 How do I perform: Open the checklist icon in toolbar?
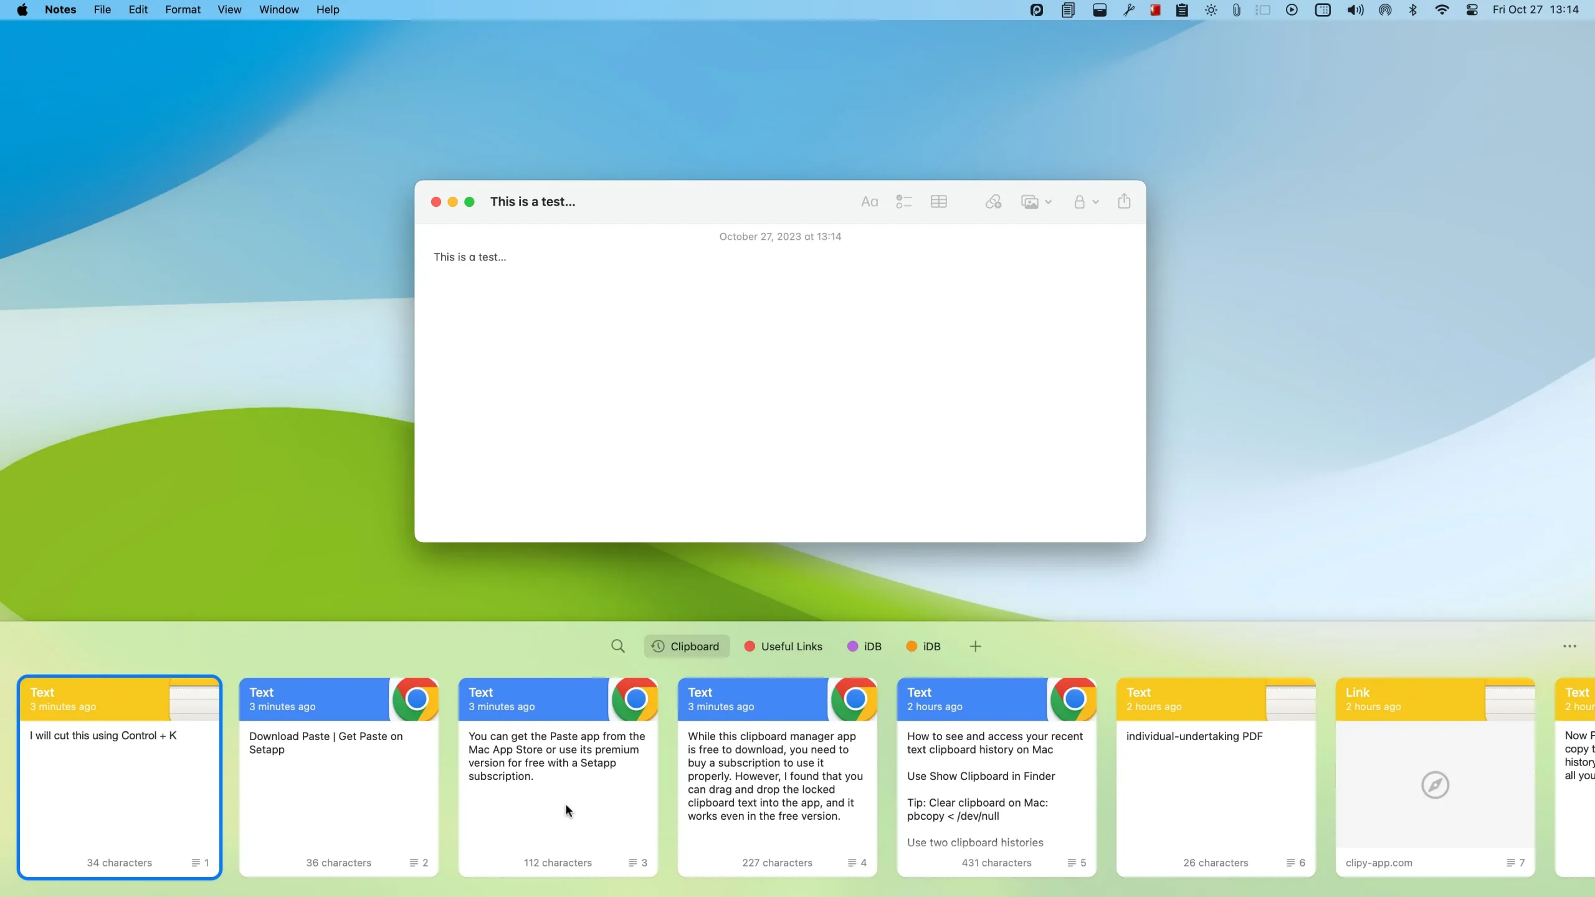point(905,202)
